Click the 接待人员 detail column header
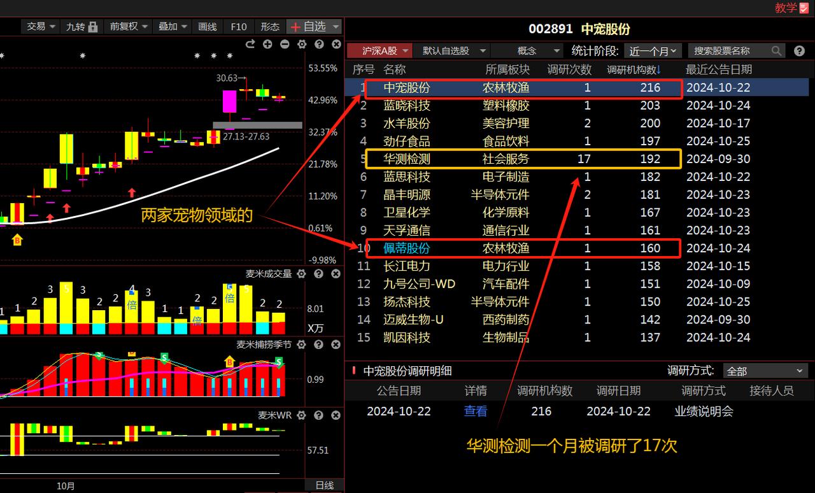The height and width of the screenshot is (493, 815). pyautogui.click(x=772, y=391)
